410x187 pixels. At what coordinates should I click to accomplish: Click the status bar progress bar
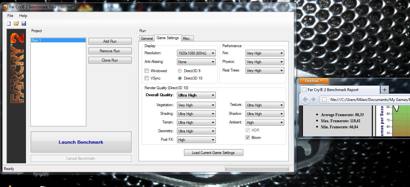click(x=257, y=169)
